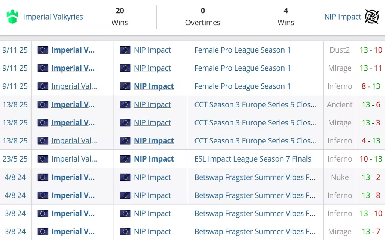Open CCT Season 3 event in Ancient row
Screen dimensions: 385x240
point(255,104)
